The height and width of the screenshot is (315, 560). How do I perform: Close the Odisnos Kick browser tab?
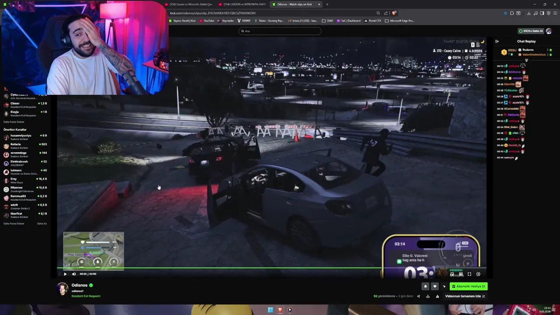[319, 4]
